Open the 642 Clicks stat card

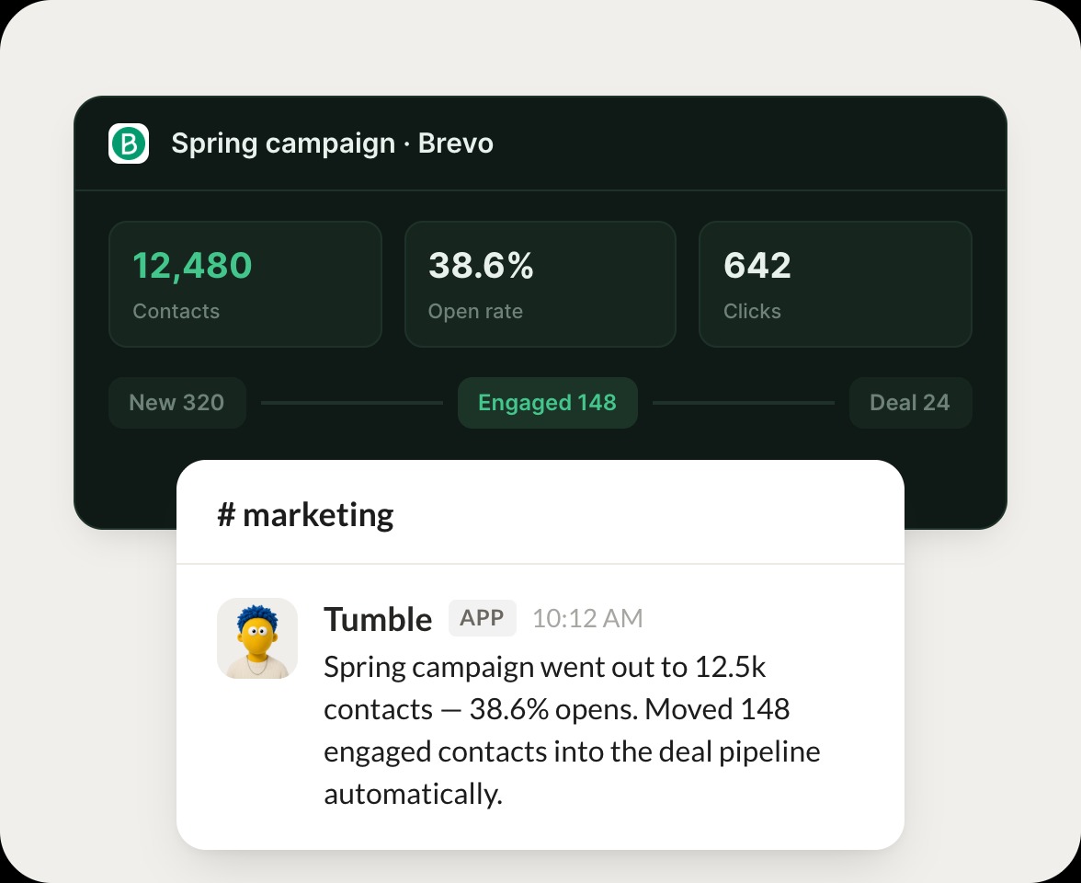(836, 284)
